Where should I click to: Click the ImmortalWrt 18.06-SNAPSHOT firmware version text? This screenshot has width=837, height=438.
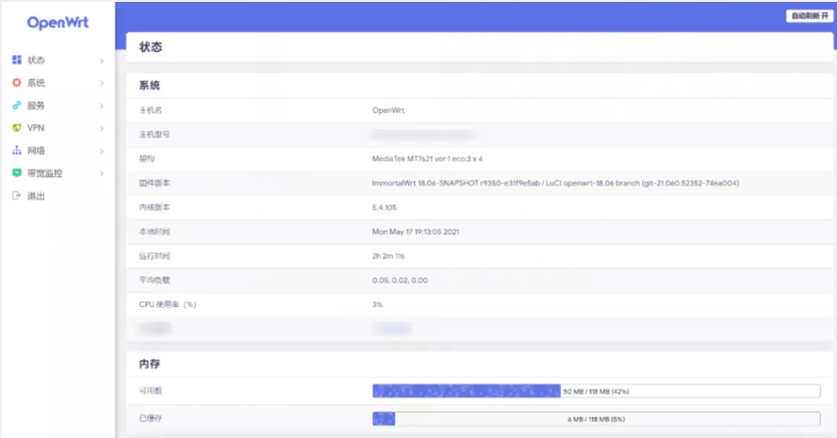pos(555,183)
